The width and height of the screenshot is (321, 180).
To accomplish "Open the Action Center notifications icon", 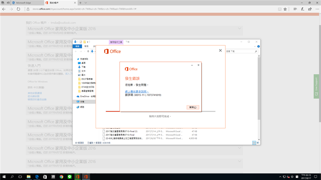I will (316, 177).
